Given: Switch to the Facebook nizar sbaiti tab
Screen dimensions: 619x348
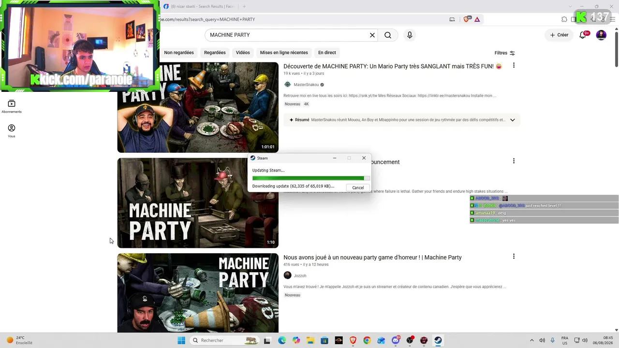Looking at the screenshot, I should click(x=198, y=6).
